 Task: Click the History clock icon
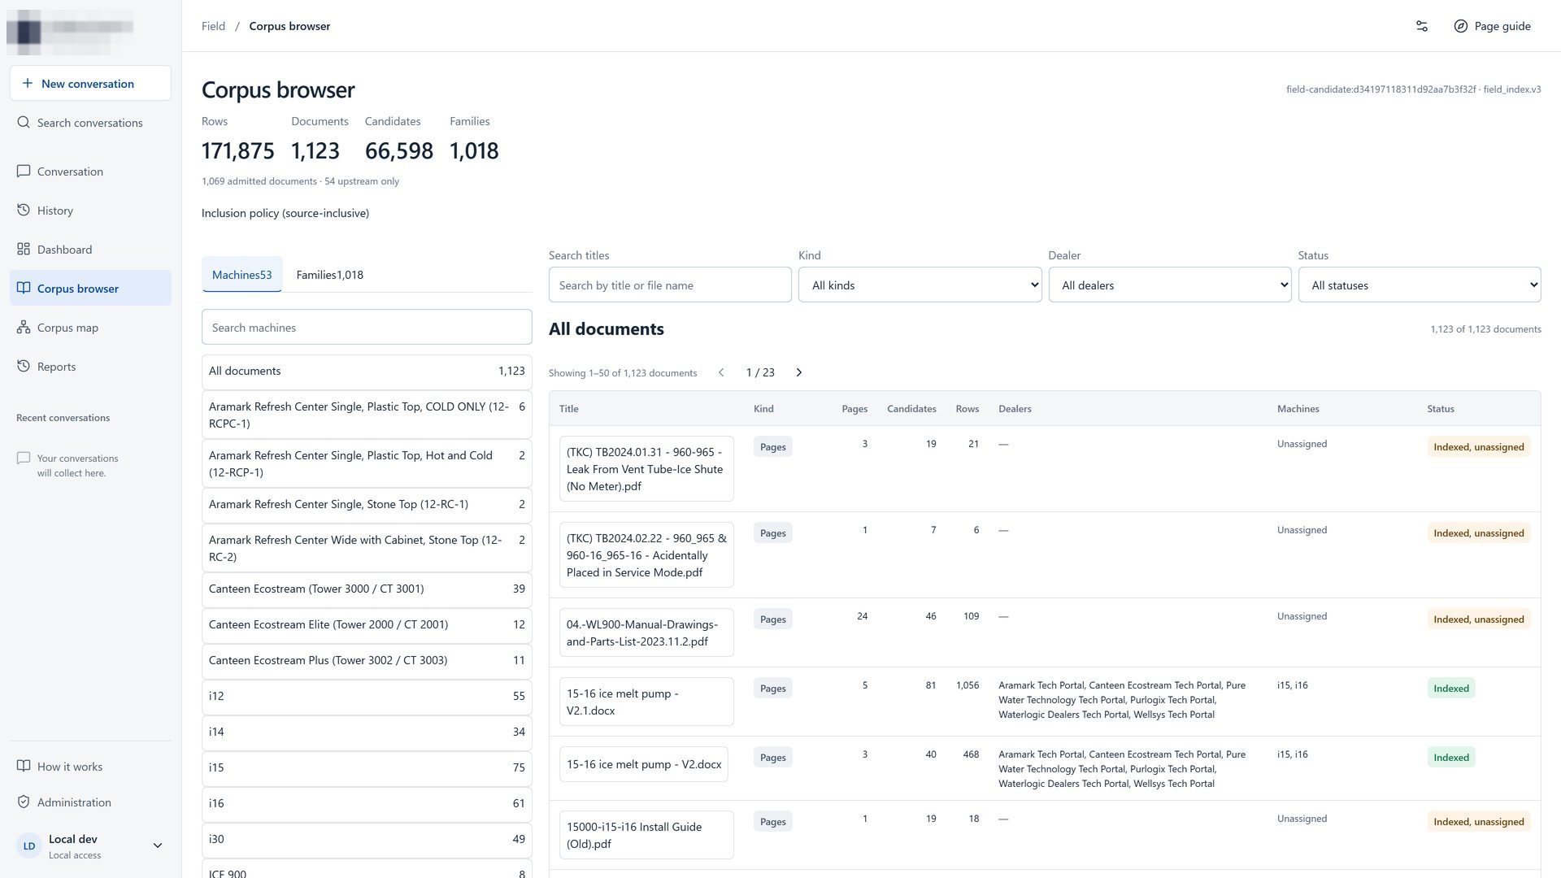pos(24,210)
